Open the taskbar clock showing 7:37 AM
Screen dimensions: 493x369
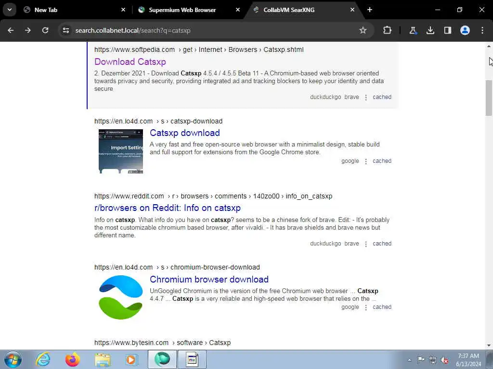pyautogui.click(x=468, y=360)
